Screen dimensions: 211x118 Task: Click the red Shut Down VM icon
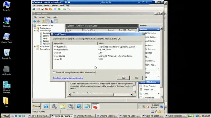[x=46, y=9]
